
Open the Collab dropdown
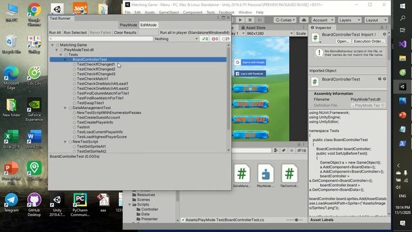point(285,20)
